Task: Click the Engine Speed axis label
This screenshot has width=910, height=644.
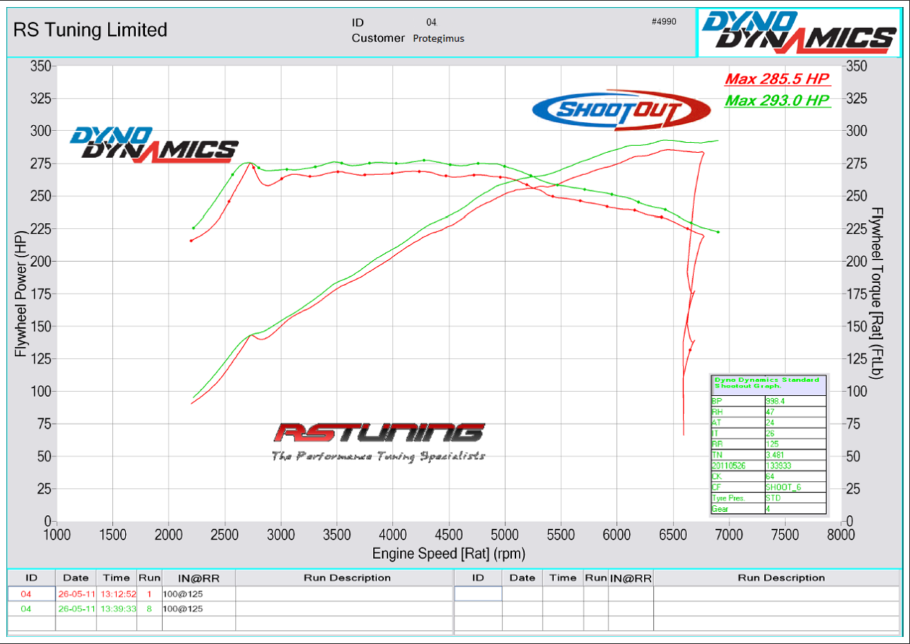Action: click(449, 553)
